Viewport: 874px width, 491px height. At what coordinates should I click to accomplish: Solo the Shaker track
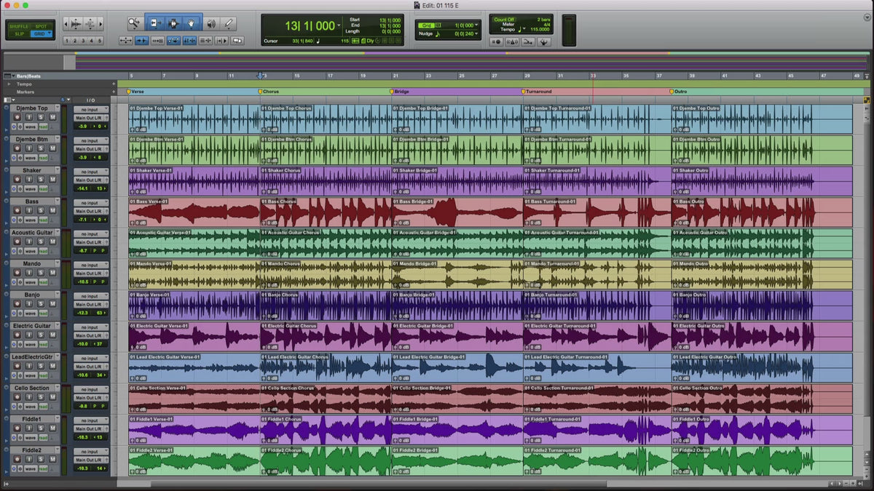tap(41, 180)
